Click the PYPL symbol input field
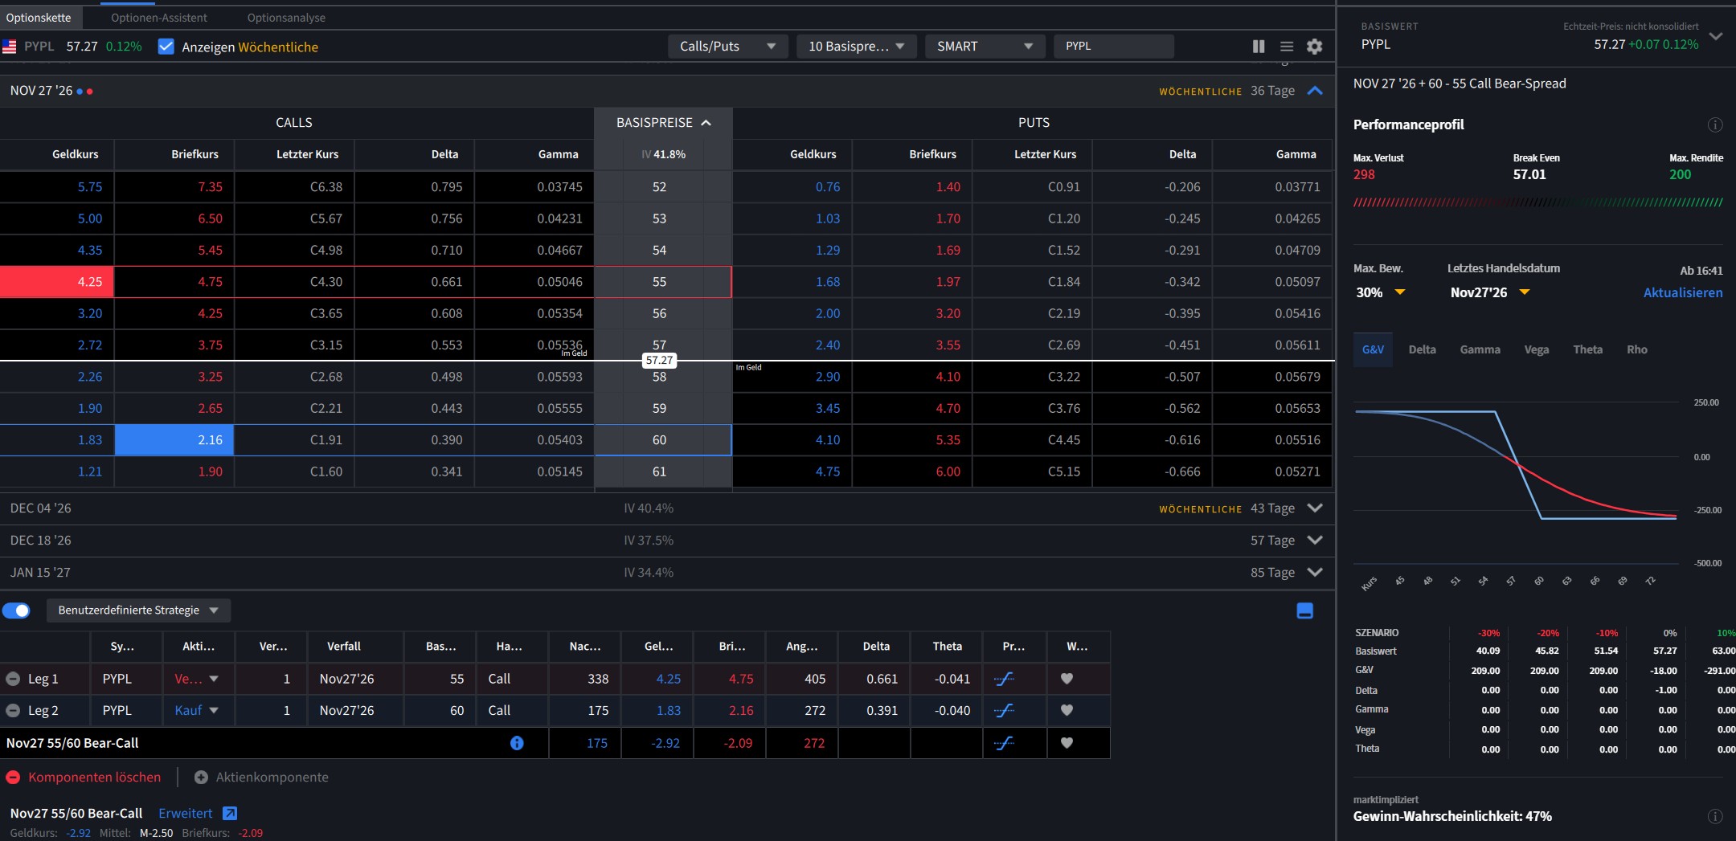The width and height of the screenshot is (1736, 841). 1114,47
